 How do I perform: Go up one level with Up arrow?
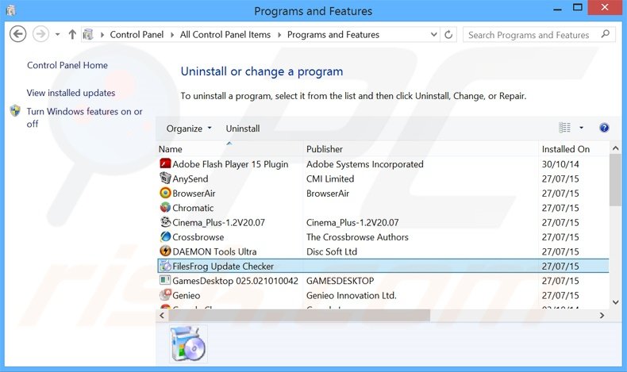point(72,34)
